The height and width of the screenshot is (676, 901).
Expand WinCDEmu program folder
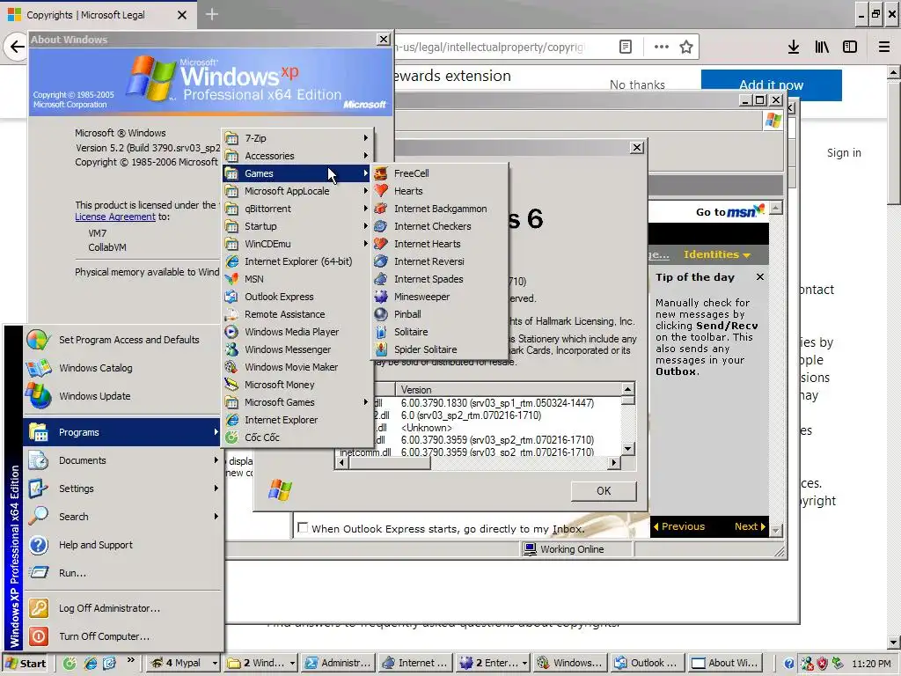tap(297, 244)
